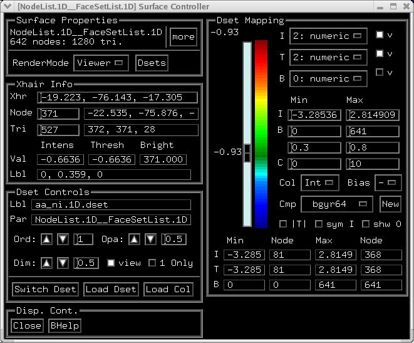This screenshot has height=343, width=414.
Task: Click the rainbow colormap color bar
Action: (x=261, y=134)
